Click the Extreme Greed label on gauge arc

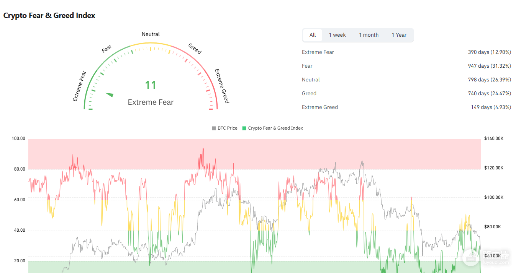point(222,86)
